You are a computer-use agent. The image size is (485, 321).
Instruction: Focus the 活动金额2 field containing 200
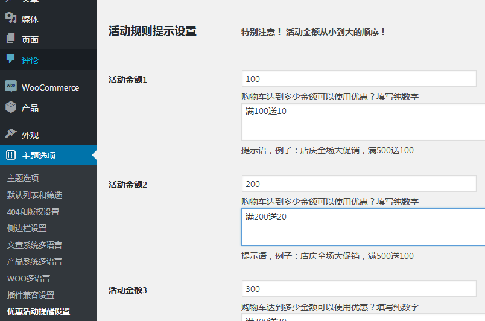(x=359, y=183)
